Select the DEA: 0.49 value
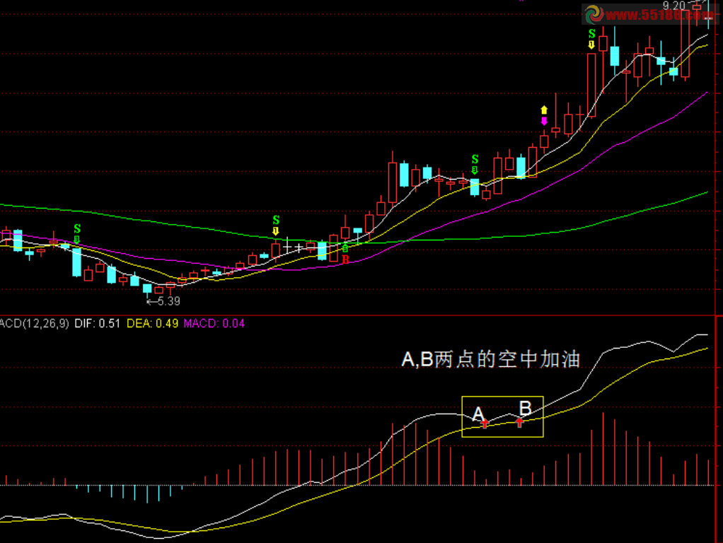723x543 pixels. (153, 324)
